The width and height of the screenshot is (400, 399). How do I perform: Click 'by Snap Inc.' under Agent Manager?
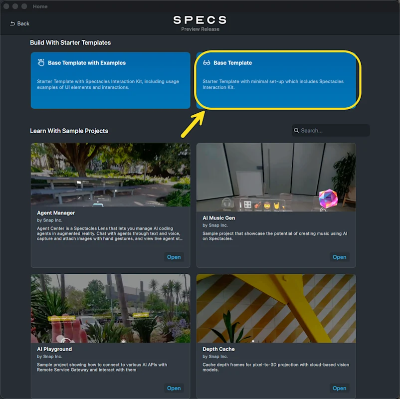[x=49, y=220]
